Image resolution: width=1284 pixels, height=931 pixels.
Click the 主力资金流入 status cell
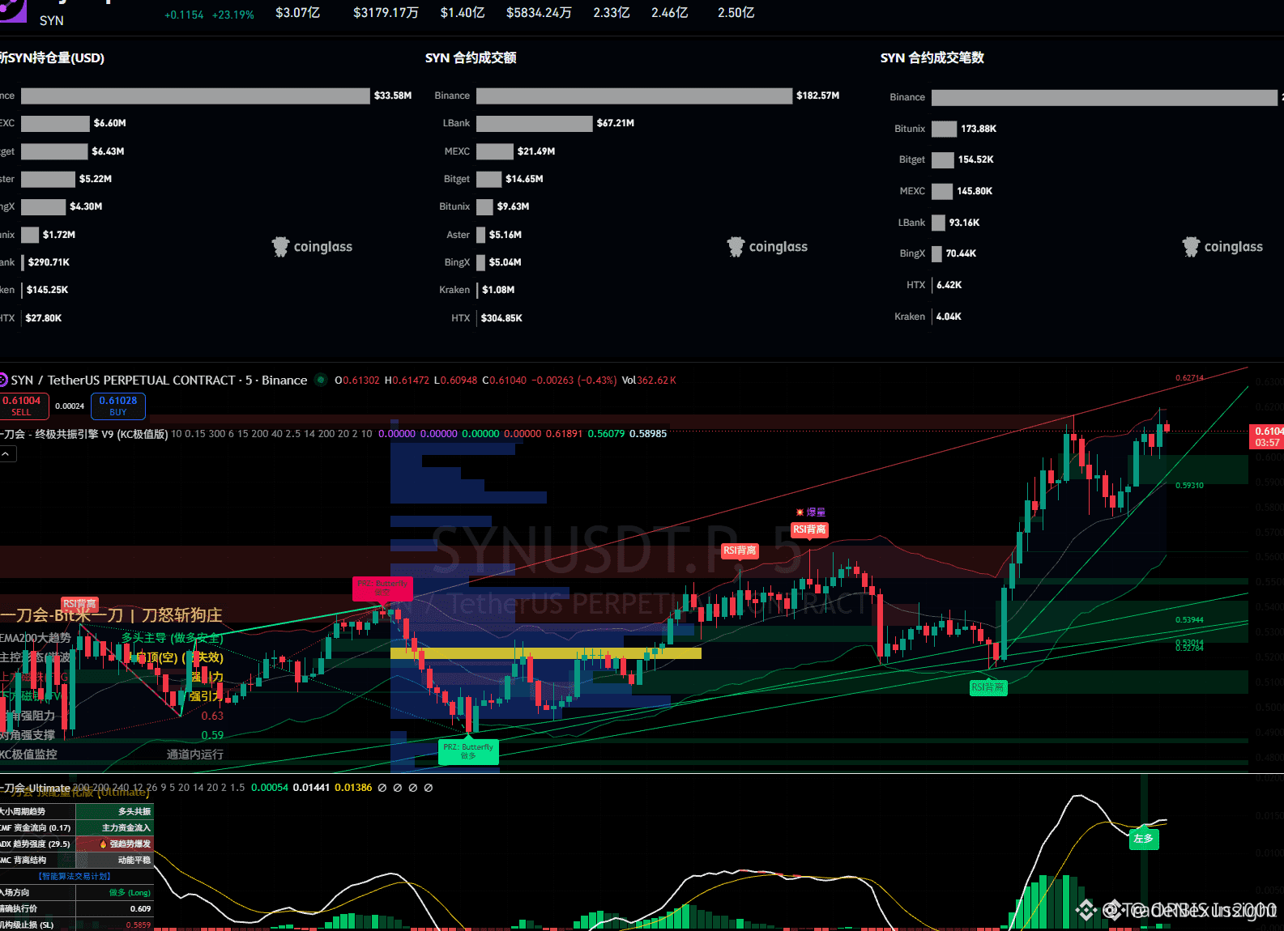click(x=114, y=827)
